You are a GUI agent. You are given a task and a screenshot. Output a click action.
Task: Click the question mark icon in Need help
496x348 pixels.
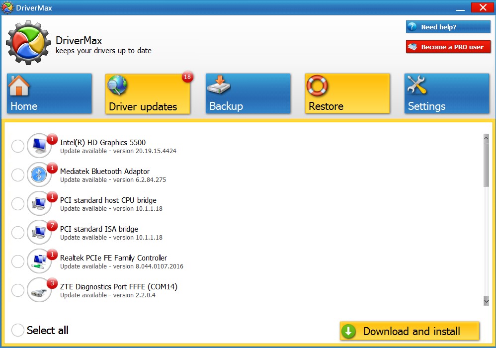(x=412, y=26)
